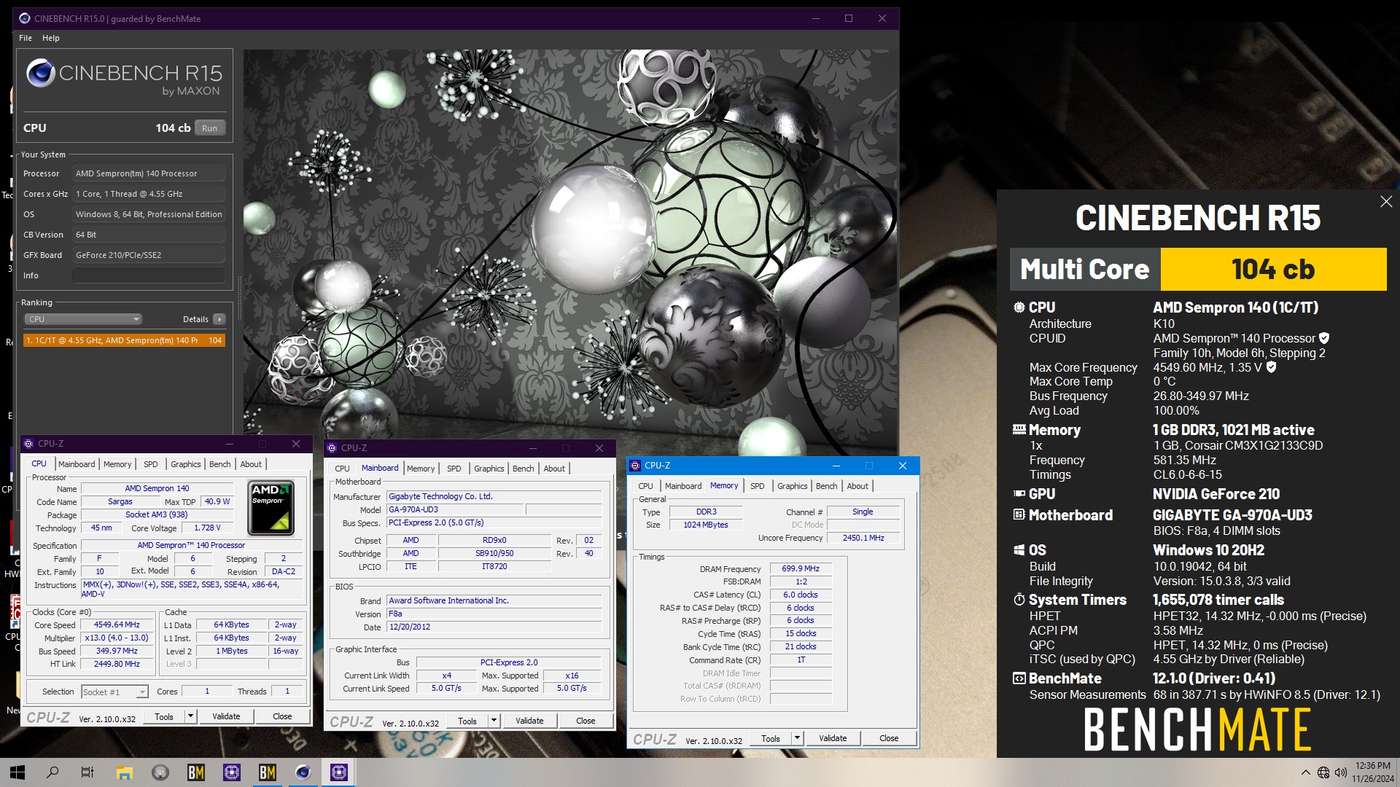This screenshot has width=1400, height=787.
Task: Open Tools dropdown arrow in left CPU-Z
Action: (x=190, y=716)
